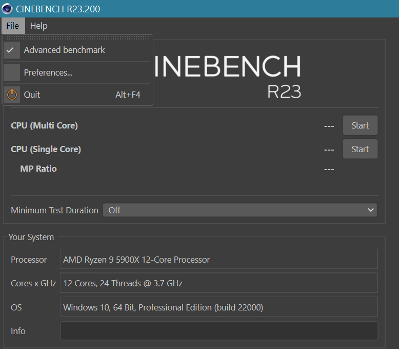This screenshot has width=399, height=349.
Task: Click the Single Core '---' score value
Action: pos(329,150)
